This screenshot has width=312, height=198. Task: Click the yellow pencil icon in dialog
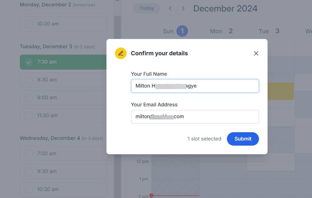pos(121,53)
